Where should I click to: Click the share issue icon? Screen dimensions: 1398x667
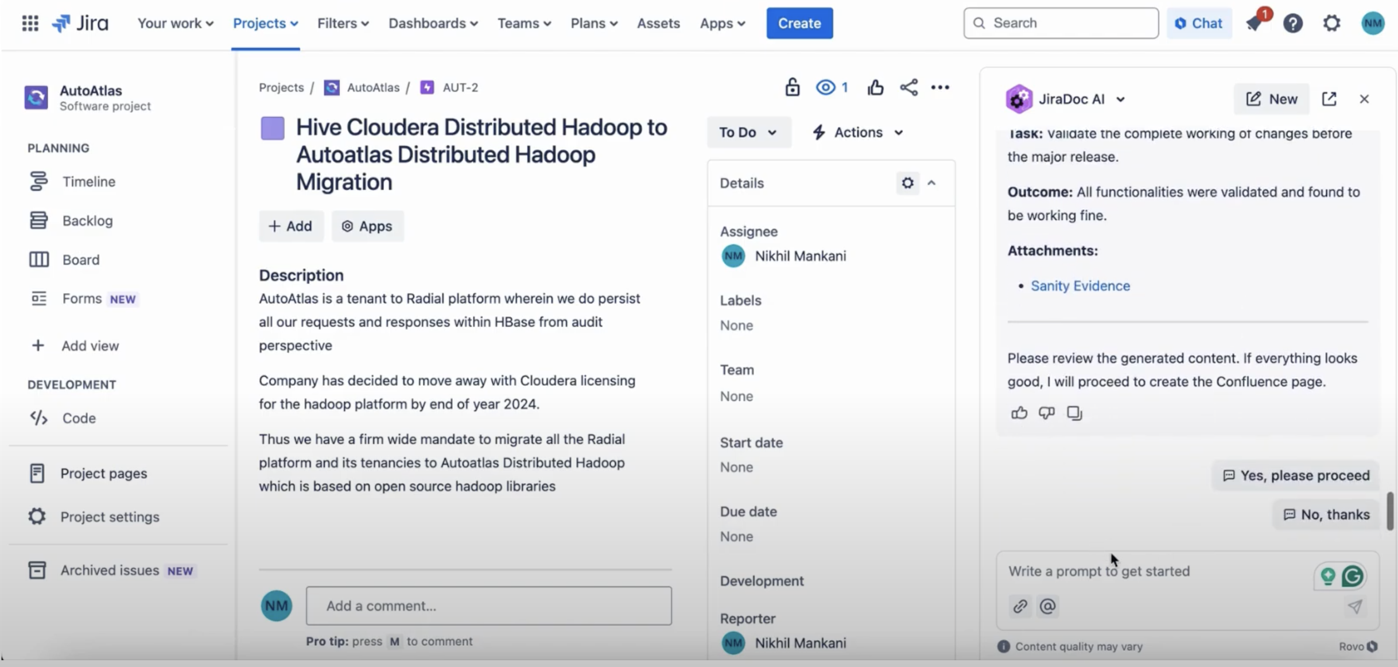pos(908,87)
